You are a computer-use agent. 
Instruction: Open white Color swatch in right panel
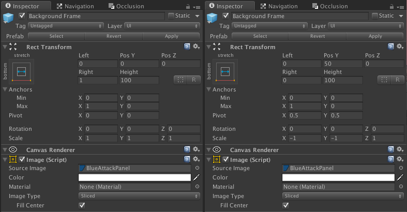click(338, 177)
